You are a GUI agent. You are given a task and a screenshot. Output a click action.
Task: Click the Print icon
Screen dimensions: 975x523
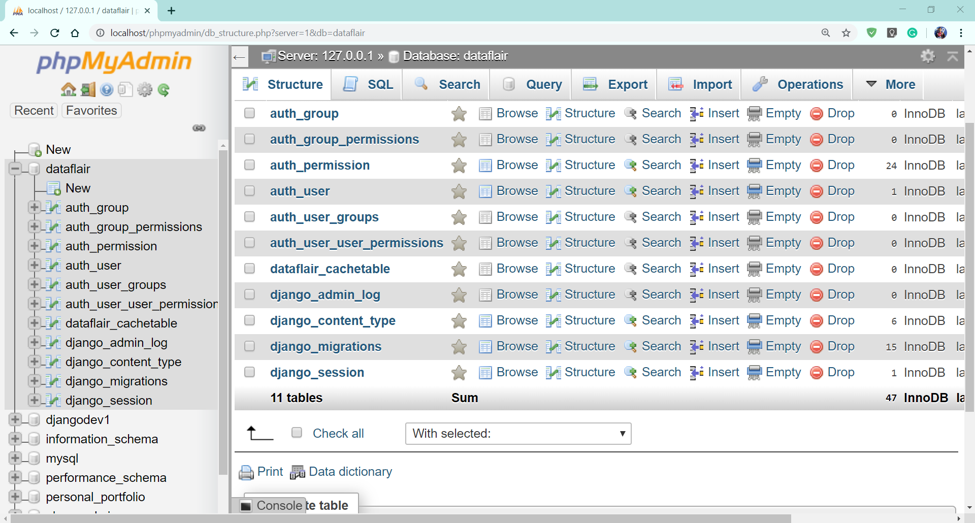click(246, 472)
